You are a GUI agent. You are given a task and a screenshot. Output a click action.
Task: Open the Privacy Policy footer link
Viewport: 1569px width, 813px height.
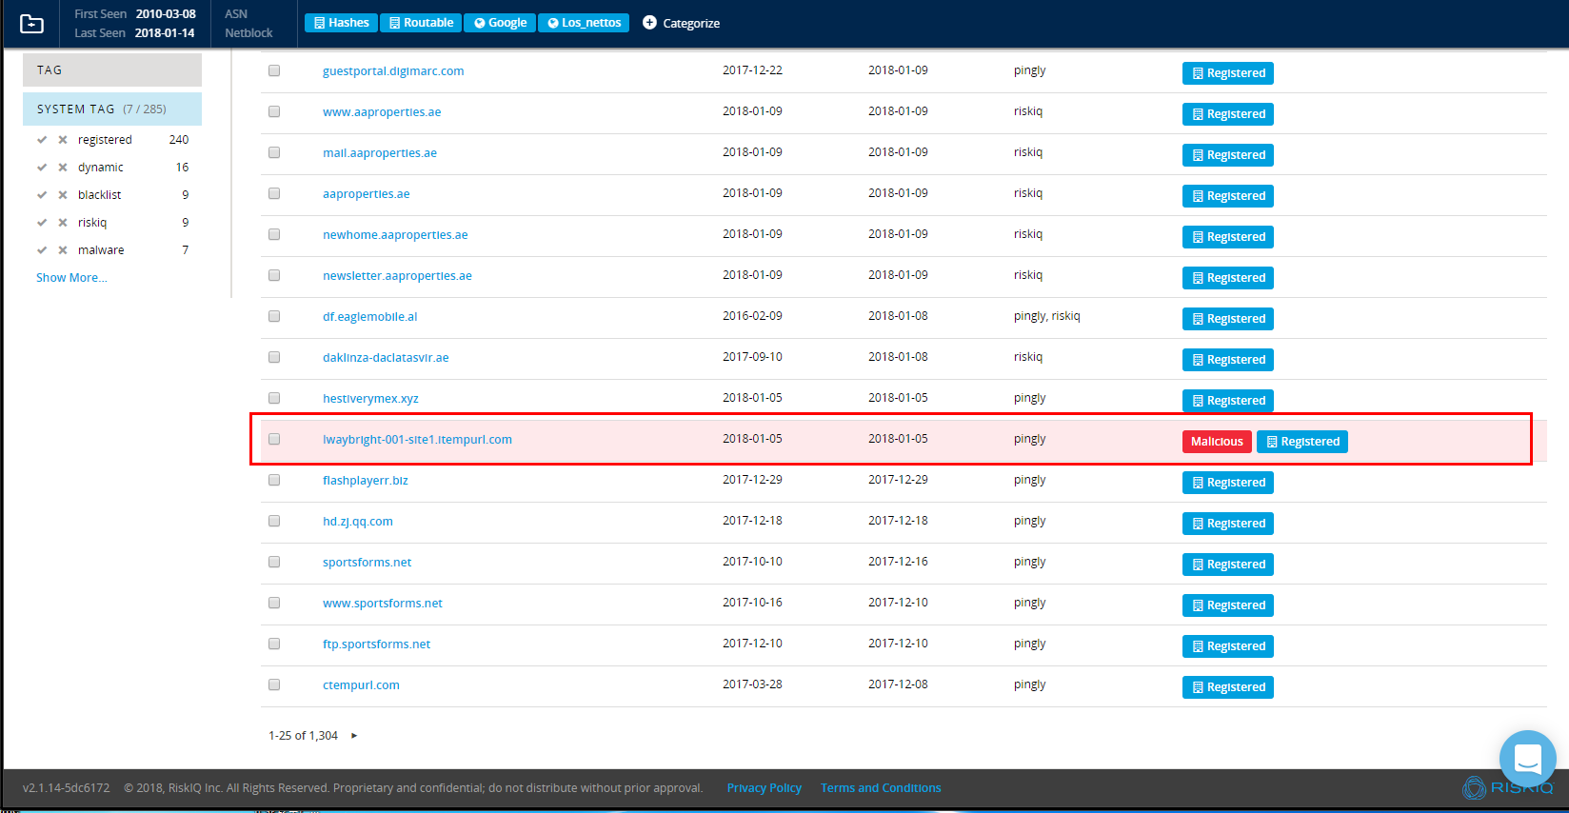tap(764, 788)
